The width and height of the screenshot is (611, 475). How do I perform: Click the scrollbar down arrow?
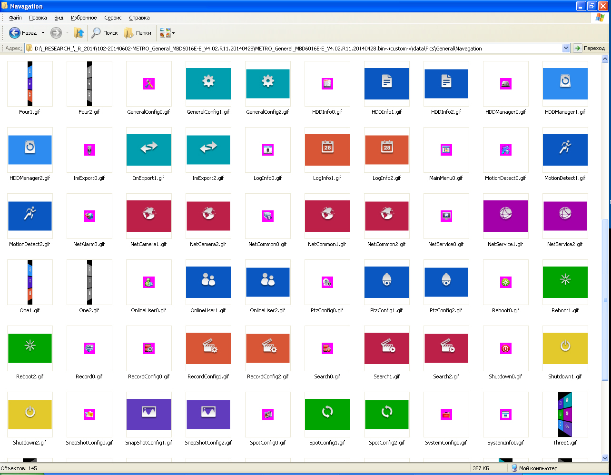pos(605,458)
